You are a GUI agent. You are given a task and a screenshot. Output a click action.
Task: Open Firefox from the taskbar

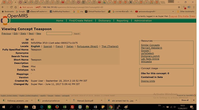point(57,107)
